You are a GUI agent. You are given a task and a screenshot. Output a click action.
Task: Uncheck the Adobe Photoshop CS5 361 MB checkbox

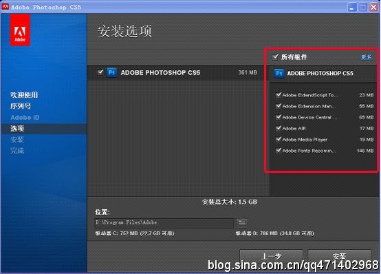[x=100, y=72]
